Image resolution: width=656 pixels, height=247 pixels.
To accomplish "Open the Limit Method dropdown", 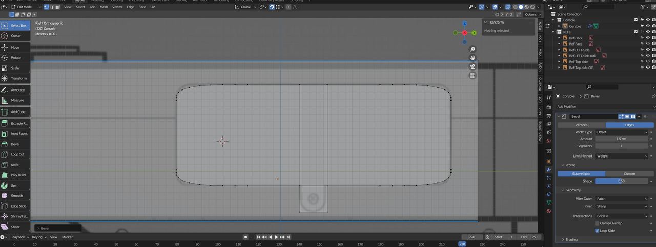I will pos(622,156).
